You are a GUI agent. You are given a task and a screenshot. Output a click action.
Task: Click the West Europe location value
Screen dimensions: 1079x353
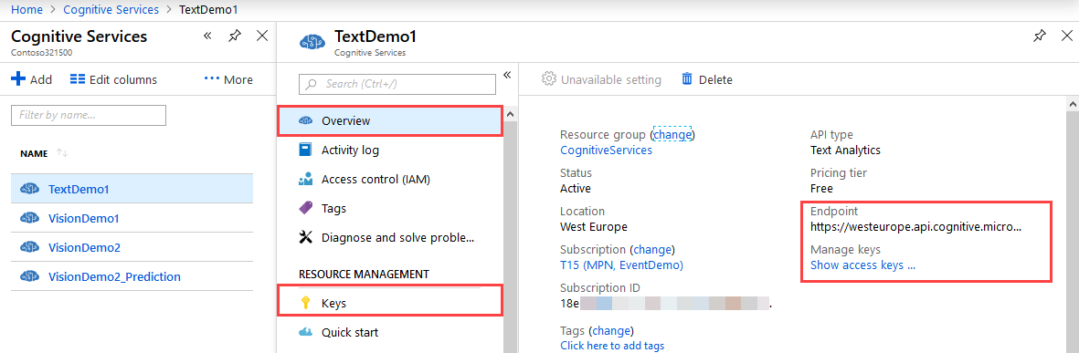tap(594, 226)
